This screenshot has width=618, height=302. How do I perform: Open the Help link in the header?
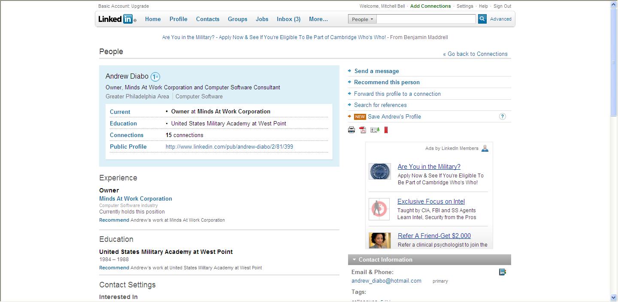click(483, 6)
